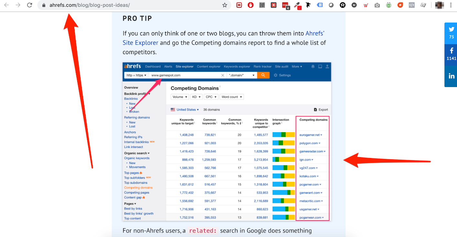Open the dark circle M extension
The width and height of the screenshot is (457, 237).
pos(354,5)
